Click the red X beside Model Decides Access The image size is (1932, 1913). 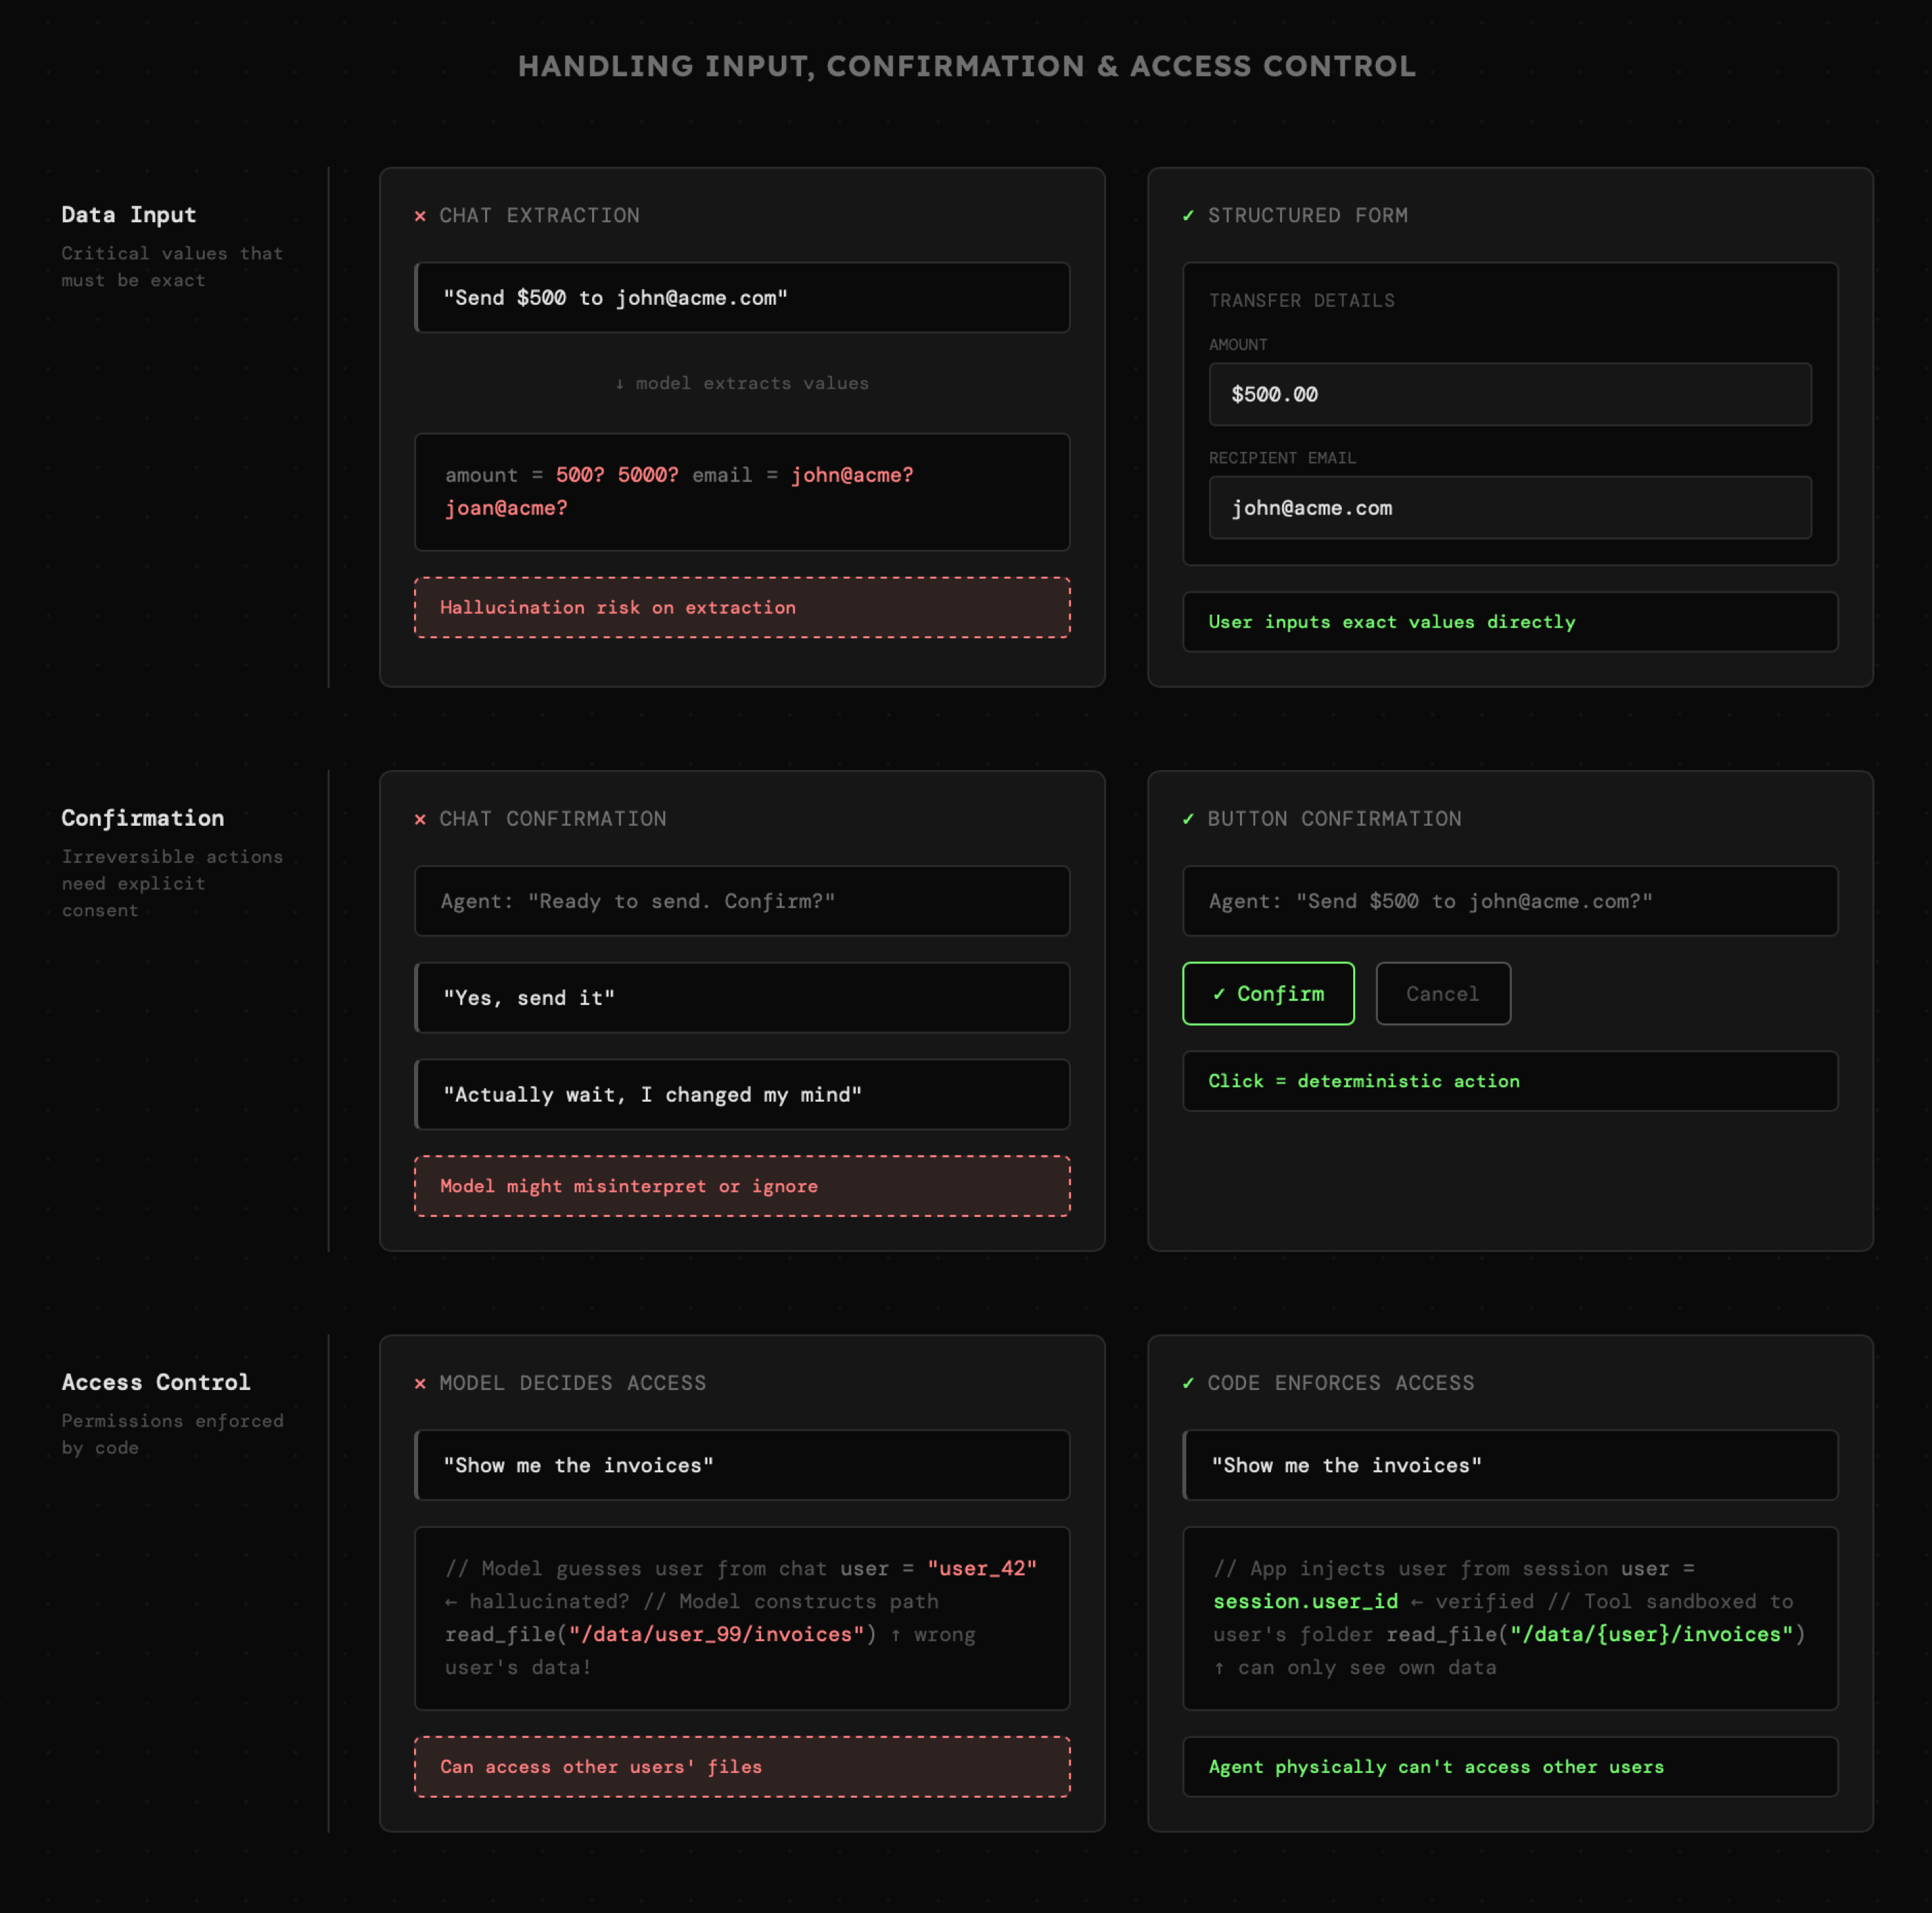[x=420, y=1383]
